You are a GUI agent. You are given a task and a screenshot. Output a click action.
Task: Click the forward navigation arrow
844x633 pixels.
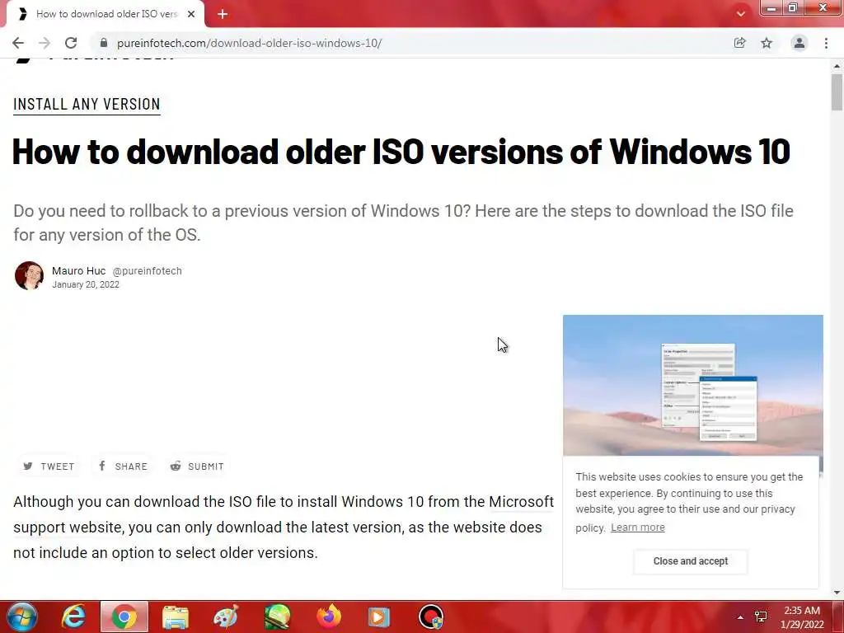45,43
